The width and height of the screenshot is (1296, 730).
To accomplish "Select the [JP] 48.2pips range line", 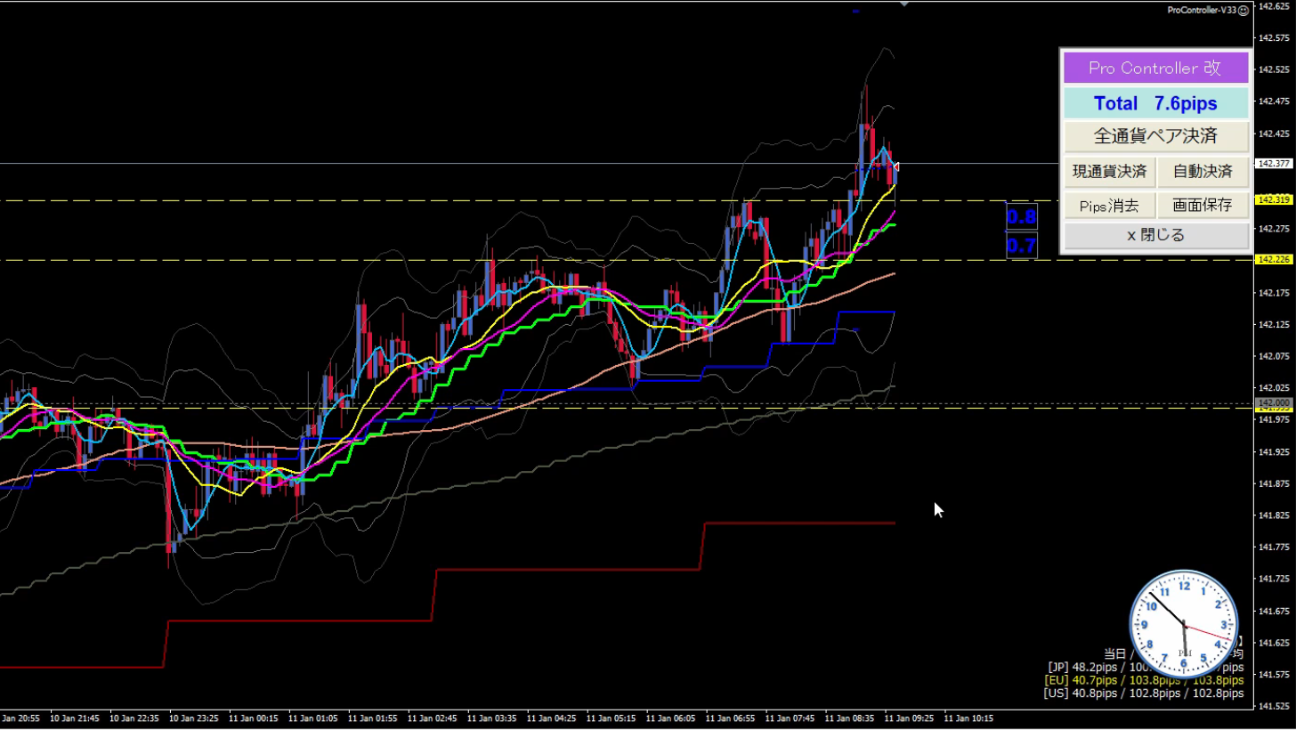I will pyautogui.click(x=1146, y=667).
